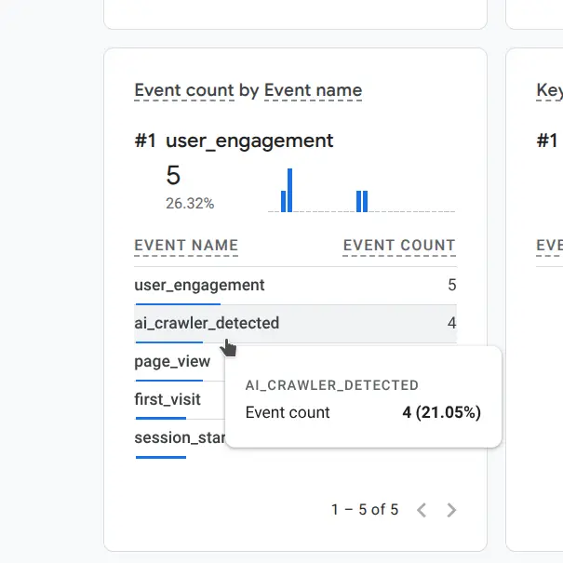Image resolution: width=563 pixels, height=563 pixels.
Task: Click the count value 4 for ai_crawler_detected
Action: [x=452, y=323]
